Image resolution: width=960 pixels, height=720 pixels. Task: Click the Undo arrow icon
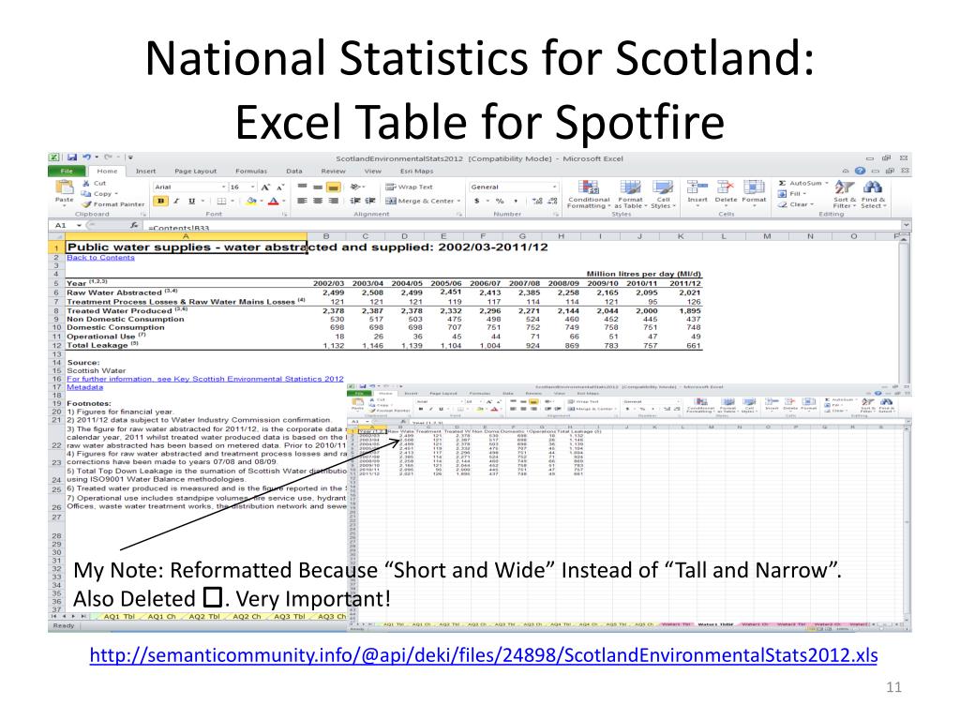click(87, 157)
